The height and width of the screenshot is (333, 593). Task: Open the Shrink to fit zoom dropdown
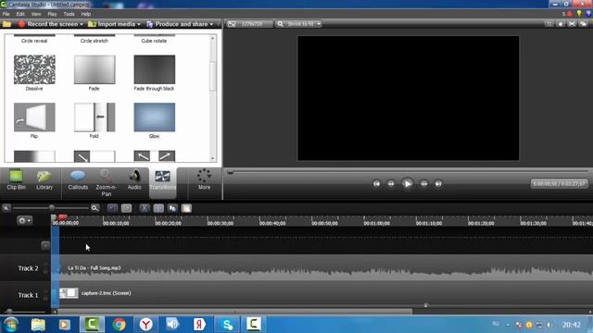[298, 24]
